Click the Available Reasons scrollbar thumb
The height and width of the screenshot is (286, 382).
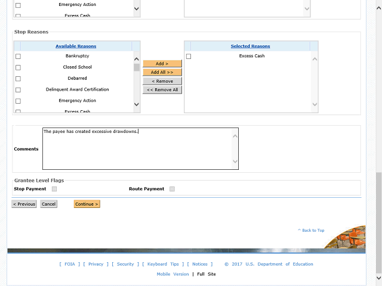[137, 67]
